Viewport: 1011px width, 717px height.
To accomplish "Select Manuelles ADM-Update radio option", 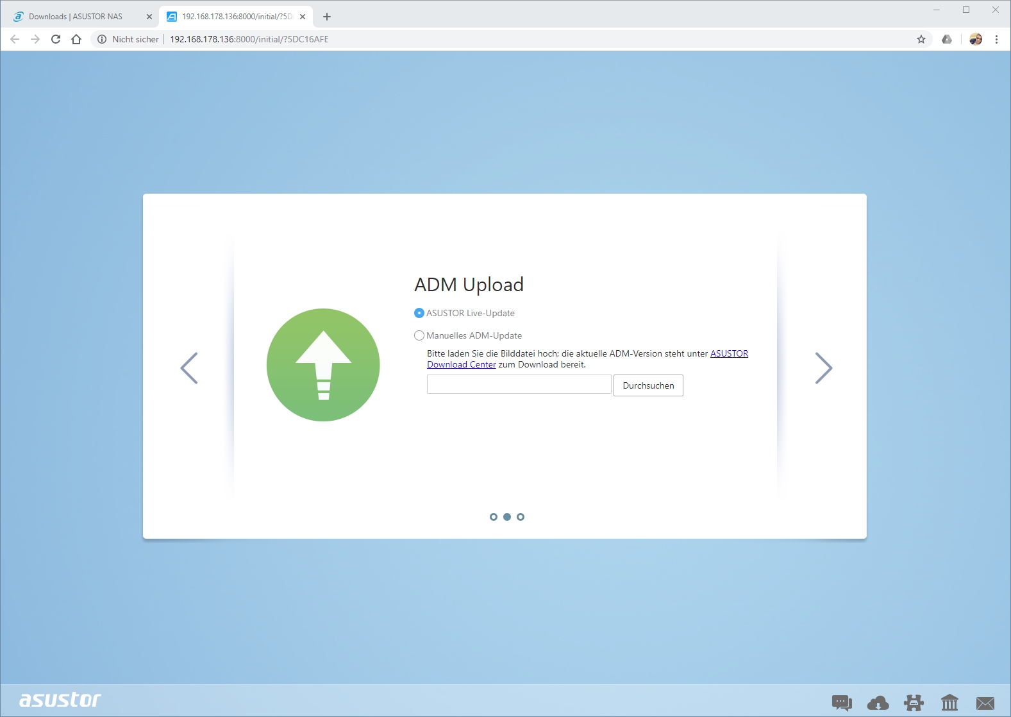I will click(x=419, y=335).
